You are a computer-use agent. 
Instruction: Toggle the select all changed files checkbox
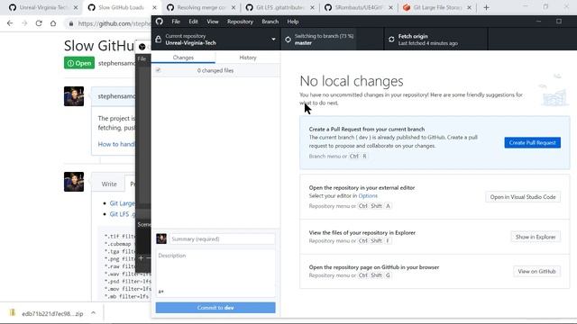(159, 70)
